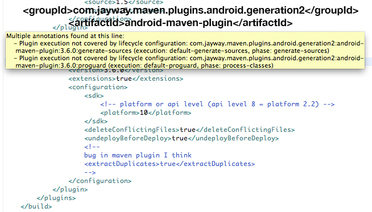
Task: Click the groupId overlay text line
Action: 191,11
